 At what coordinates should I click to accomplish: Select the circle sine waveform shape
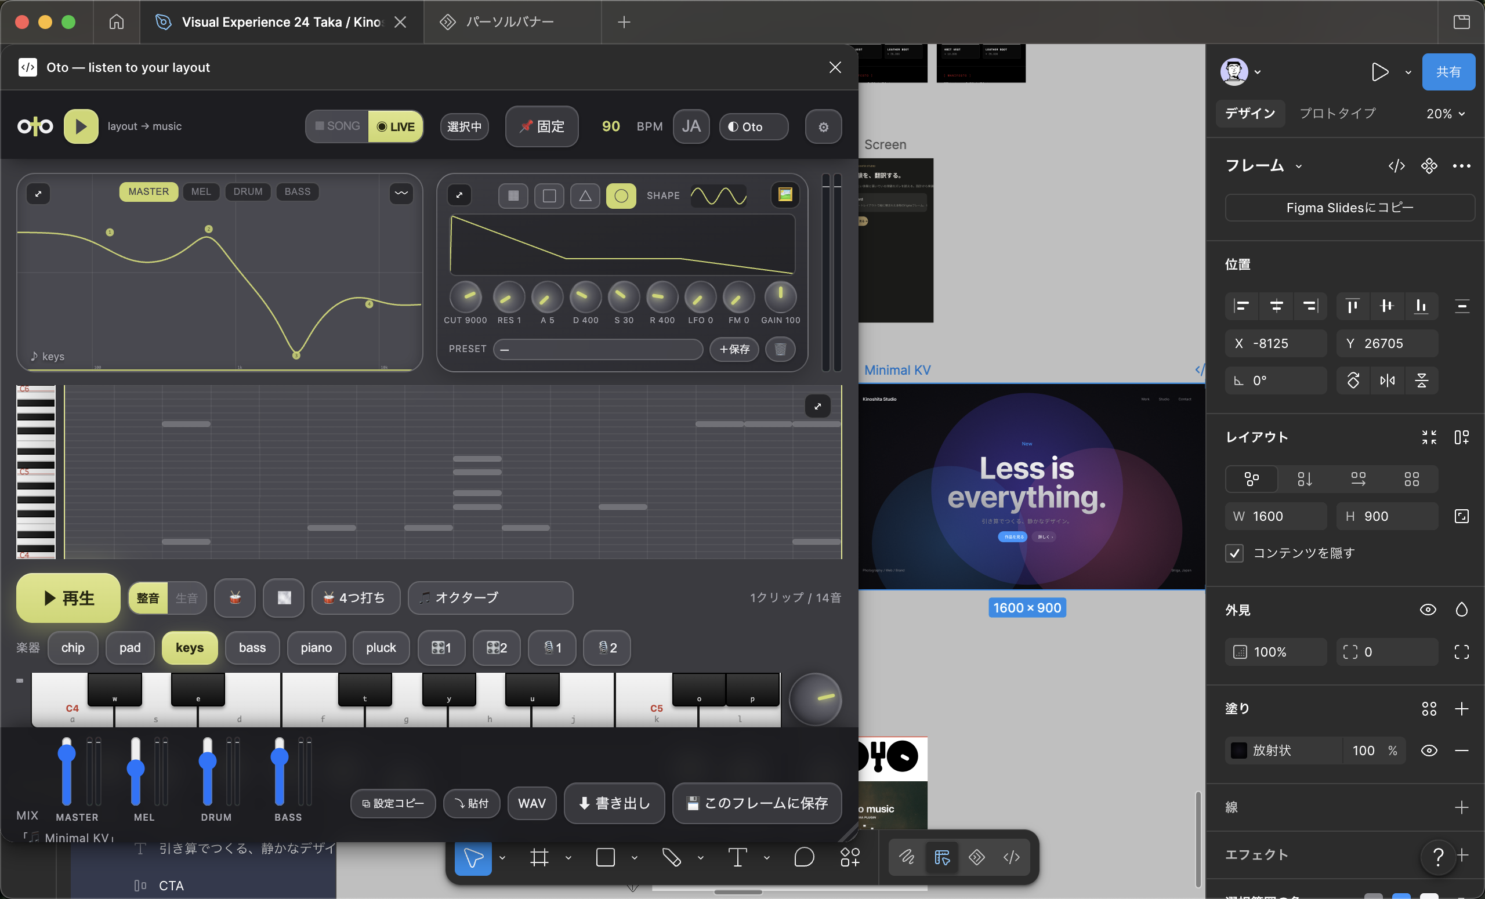point(621,196)
